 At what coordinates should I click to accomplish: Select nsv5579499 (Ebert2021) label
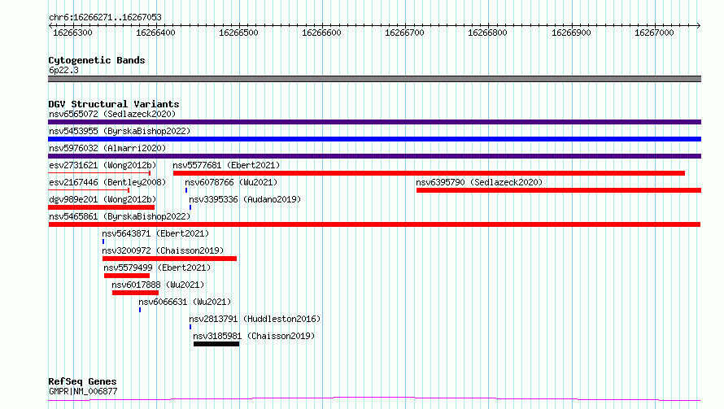click(157, 268)
